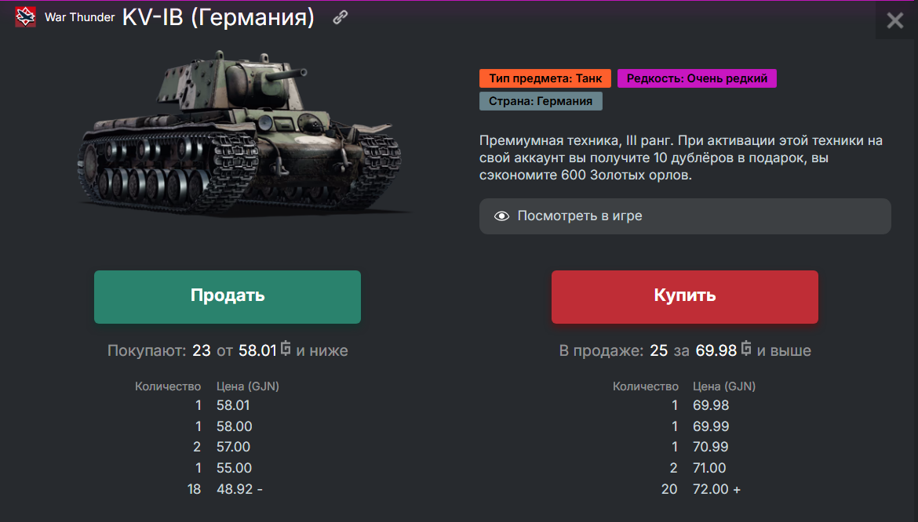Click the red Купить button

(x=684, y=296)
